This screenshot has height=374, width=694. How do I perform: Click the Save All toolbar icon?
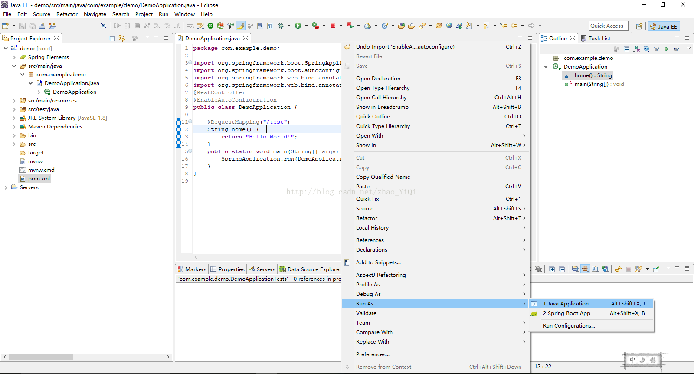coord(32,26)
